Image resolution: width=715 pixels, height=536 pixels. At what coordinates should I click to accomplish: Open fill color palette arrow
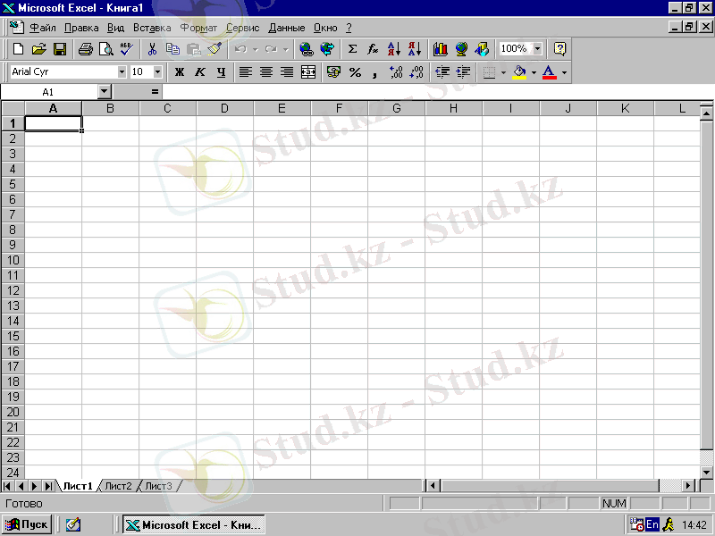click(534, 72)
